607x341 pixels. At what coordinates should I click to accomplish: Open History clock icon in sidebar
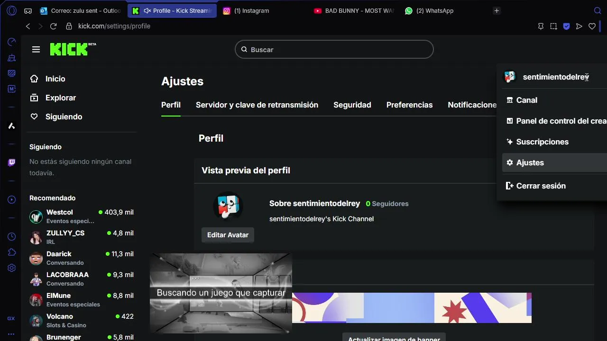coord(11,236)
